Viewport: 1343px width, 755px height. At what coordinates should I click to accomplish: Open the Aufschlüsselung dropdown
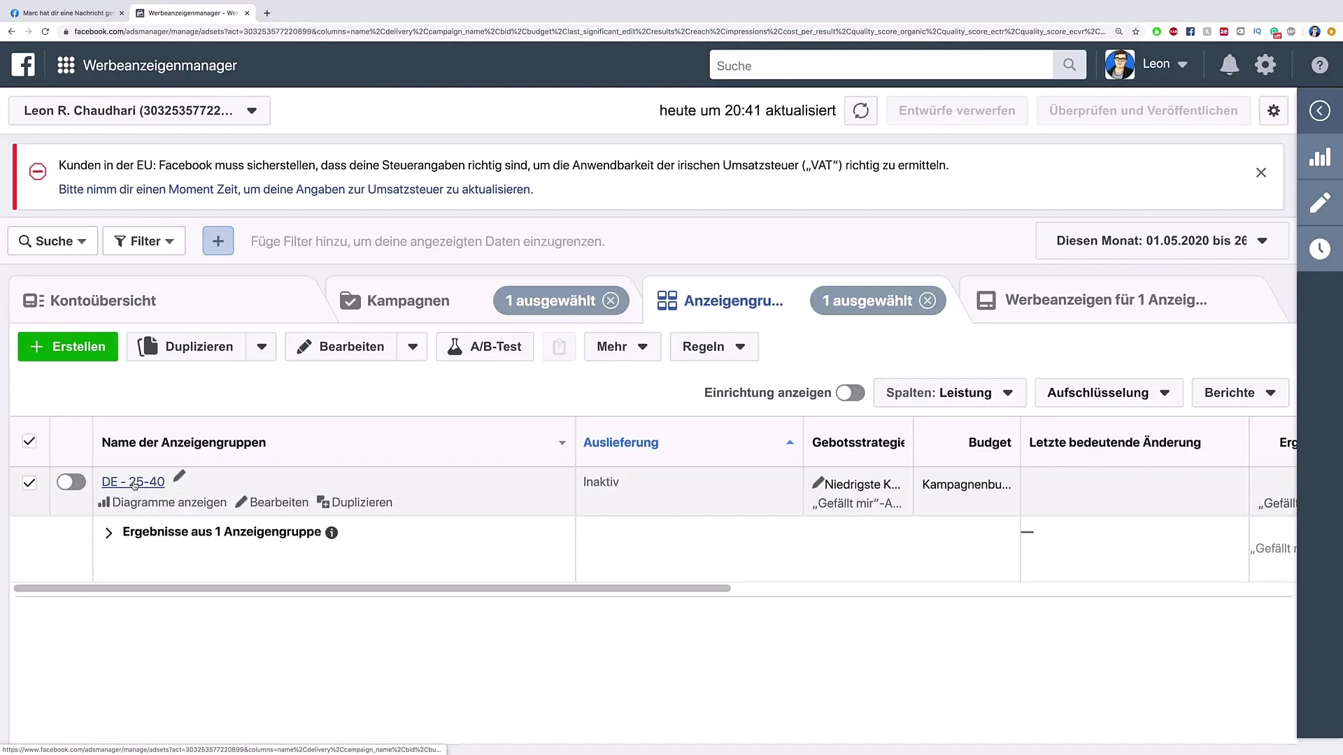[1109, 393]
